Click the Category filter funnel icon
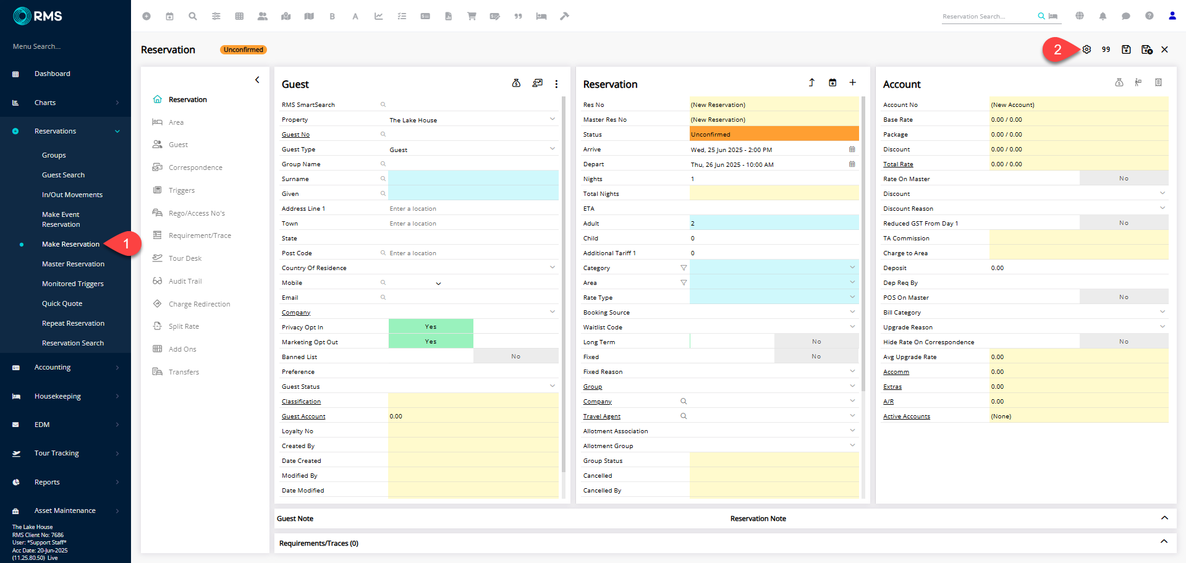The width and height of the screenshot is (1186, 563). point(684,268)
